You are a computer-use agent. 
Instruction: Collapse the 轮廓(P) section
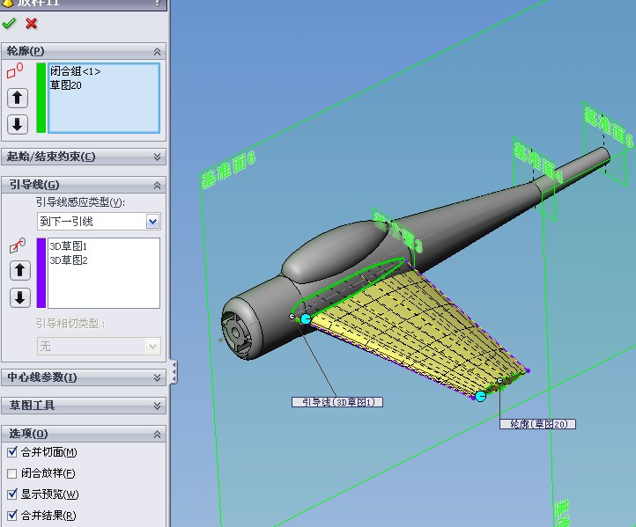157,51
